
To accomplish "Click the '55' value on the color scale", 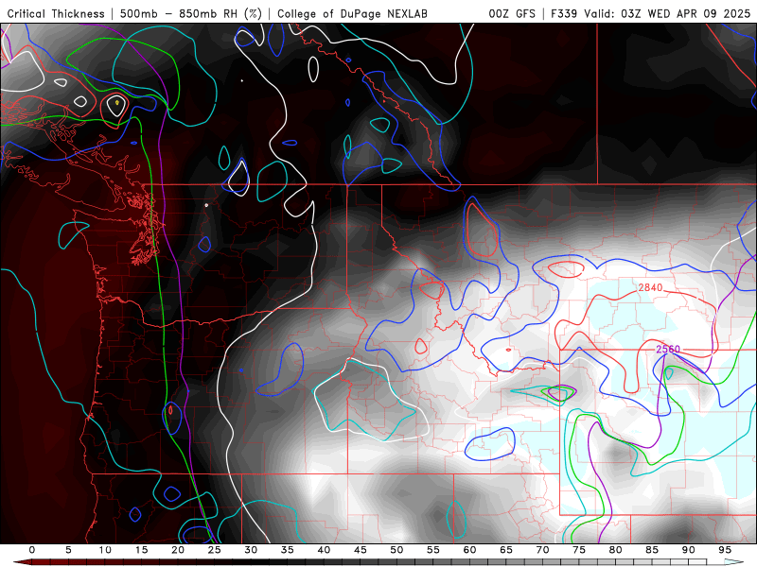I will pos(433,550).
